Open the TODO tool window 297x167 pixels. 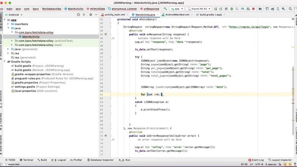coord(10,160)
